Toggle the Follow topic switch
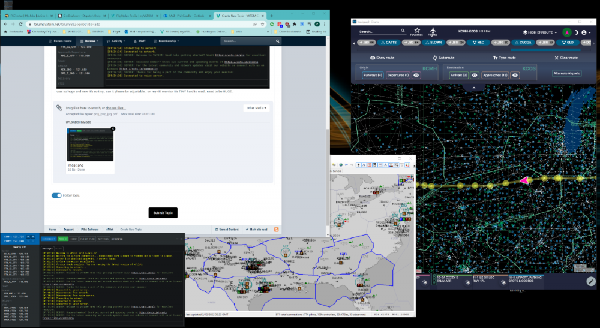600x328 pixels. 56,195
